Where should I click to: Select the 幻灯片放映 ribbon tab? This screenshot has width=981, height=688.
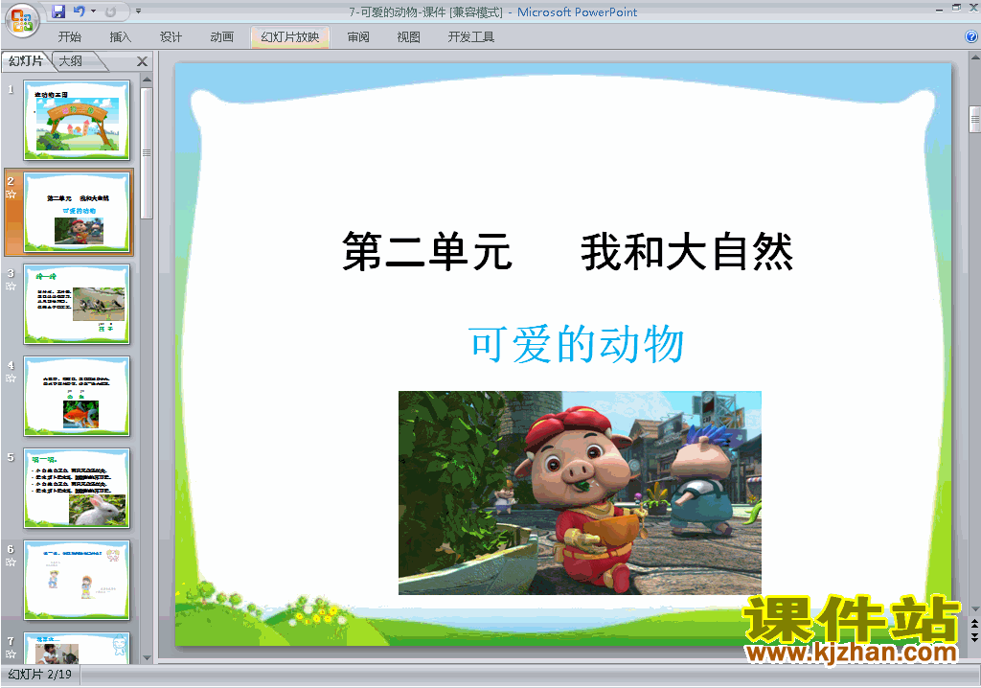click(x=289, y=37)
